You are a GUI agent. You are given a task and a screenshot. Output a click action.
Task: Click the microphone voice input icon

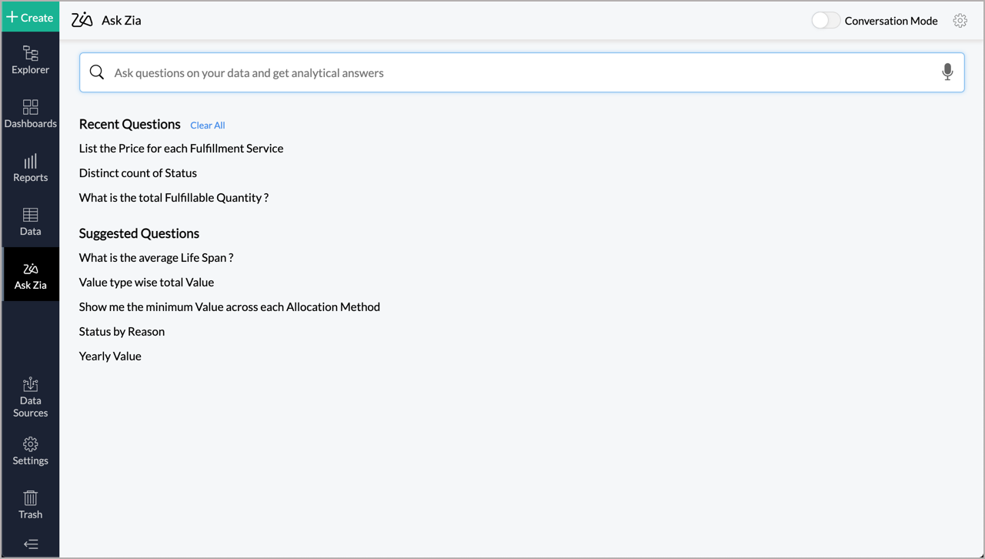[x=947, y=72]
